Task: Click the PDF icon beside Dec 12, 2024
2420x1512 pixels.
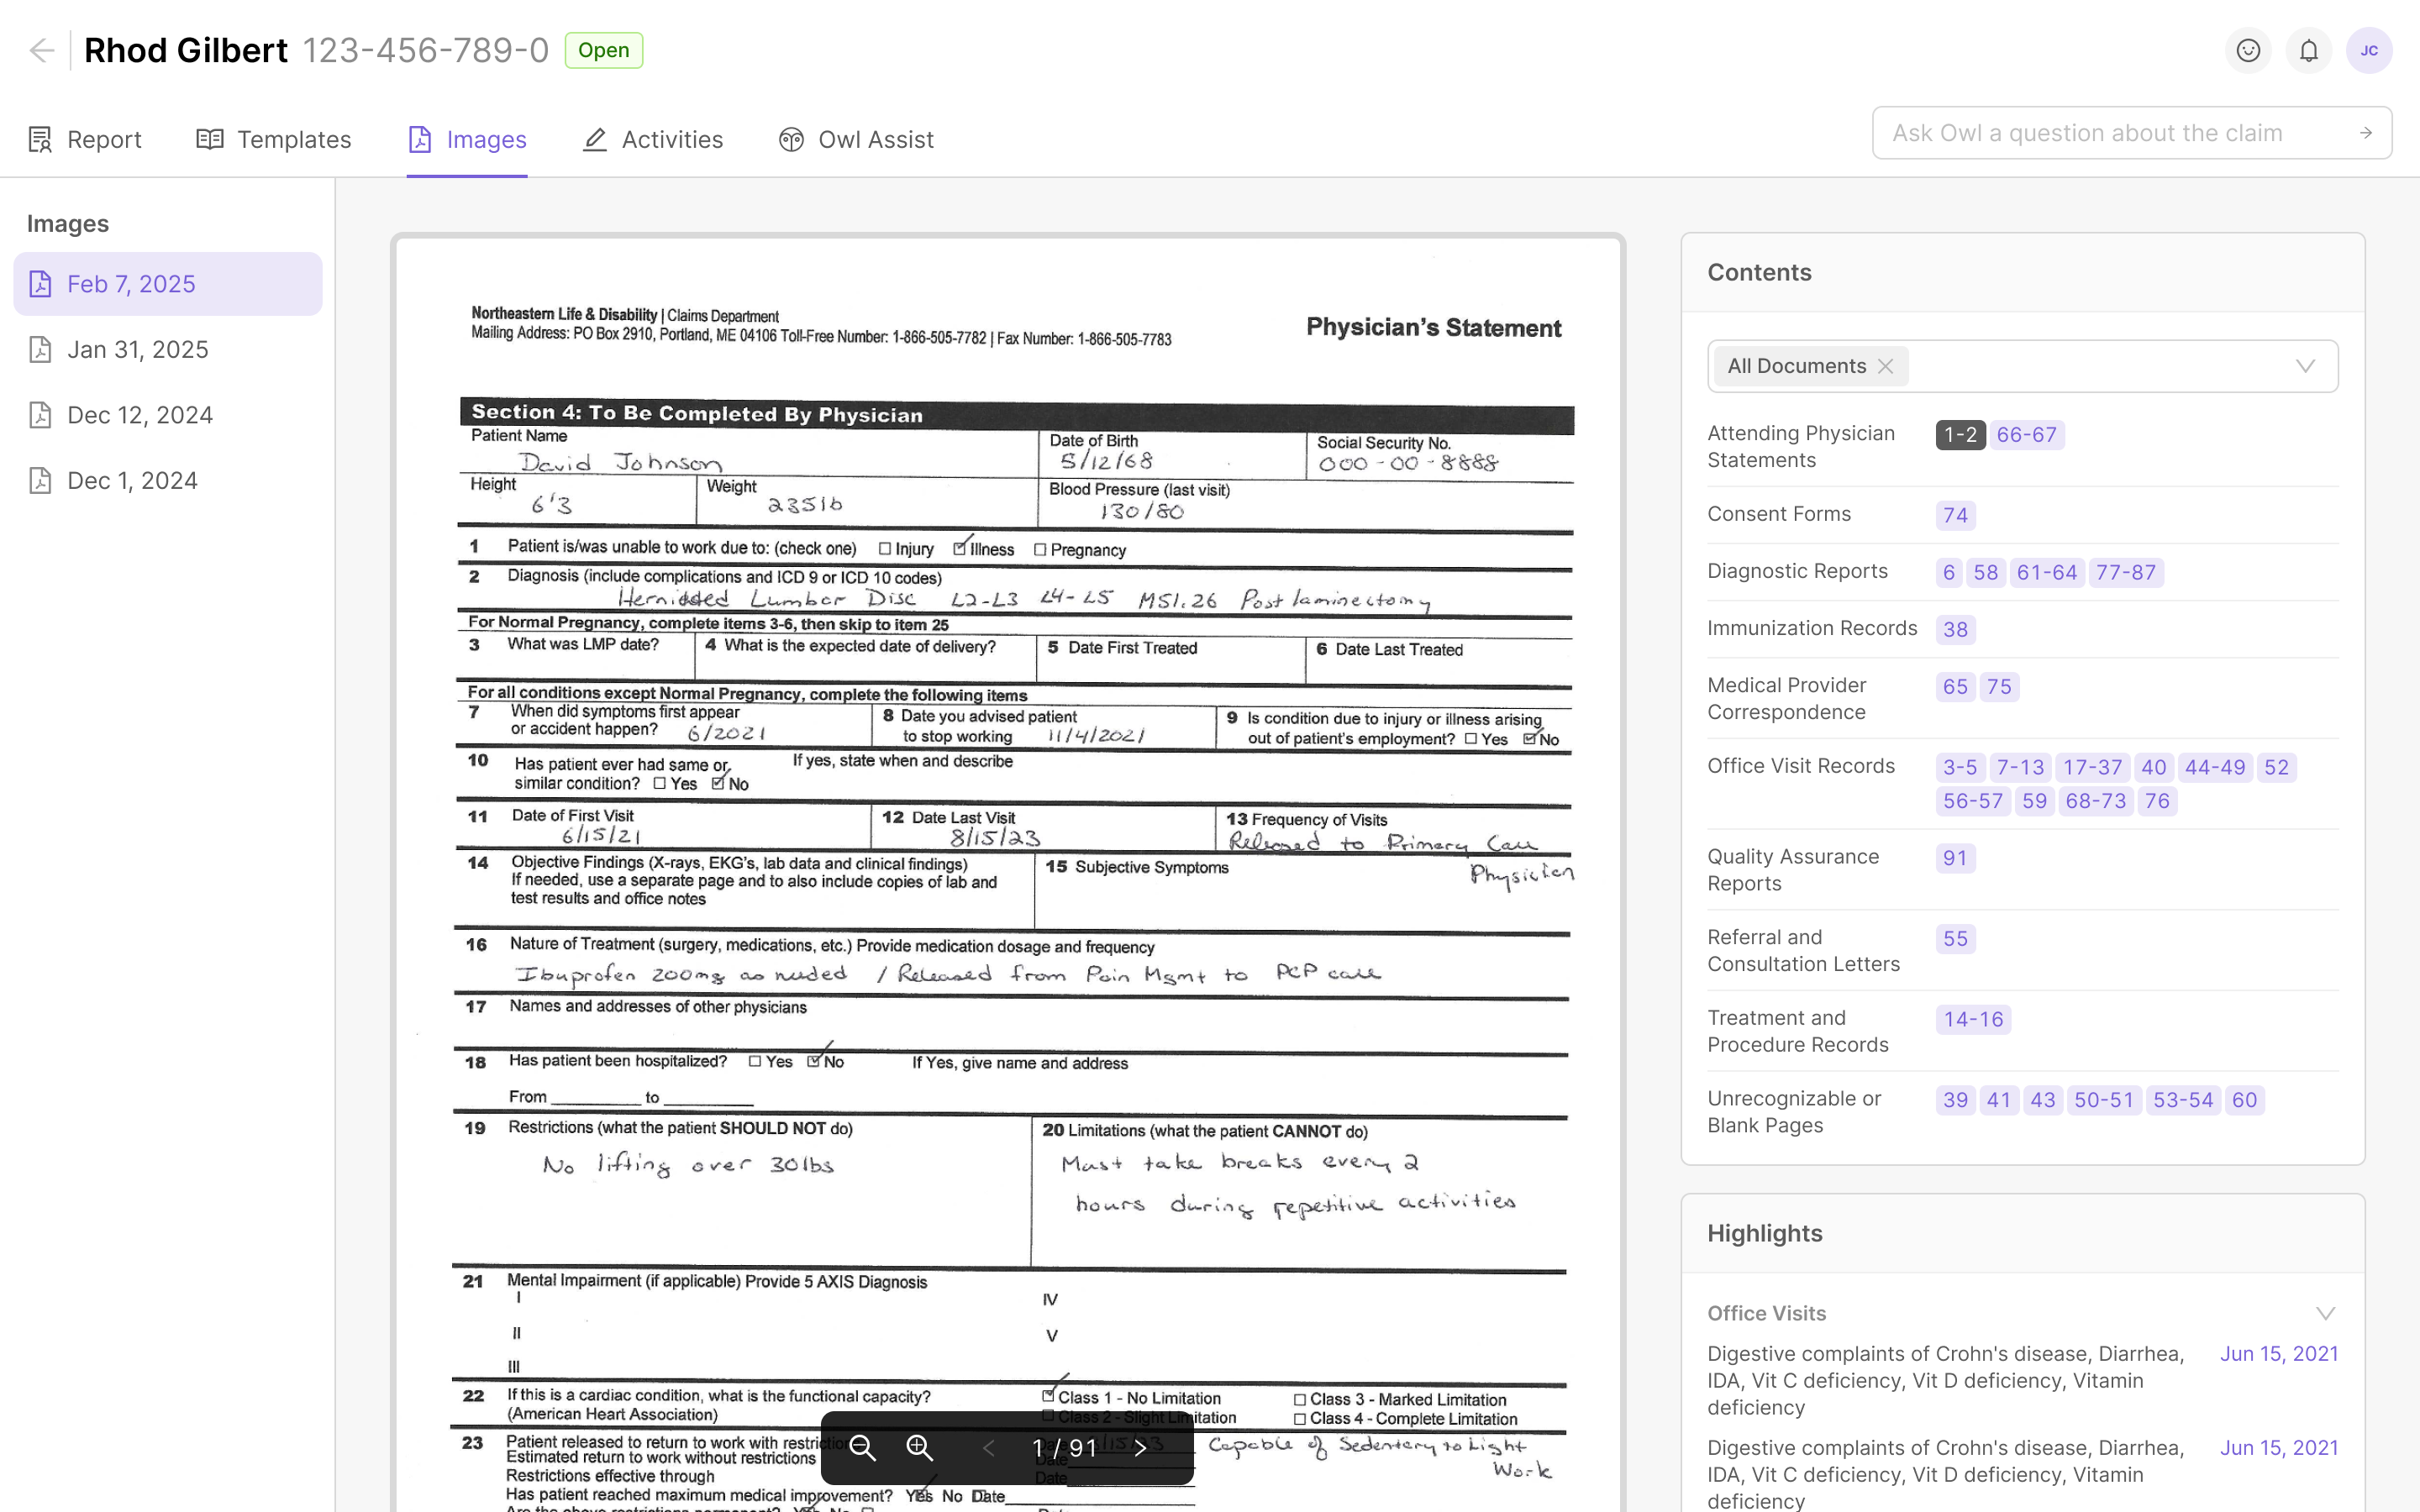Action: 40,415
